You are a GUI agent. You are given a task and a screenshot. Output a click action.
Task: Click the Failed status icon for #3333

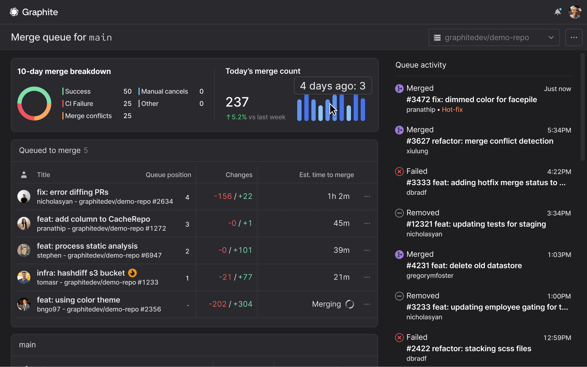399,171
